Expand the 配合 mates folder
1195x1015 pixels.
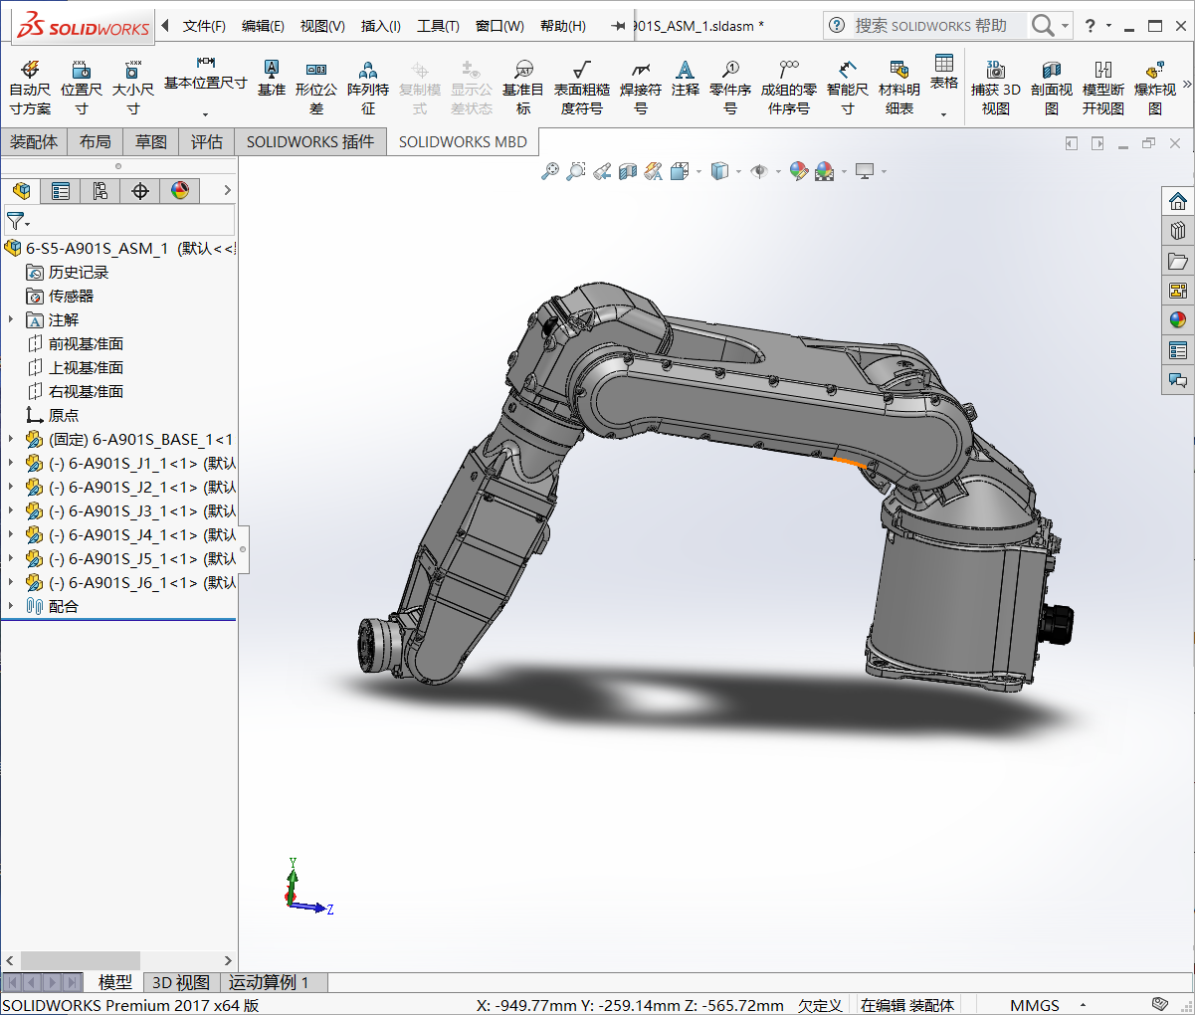[x=11, y=606]
